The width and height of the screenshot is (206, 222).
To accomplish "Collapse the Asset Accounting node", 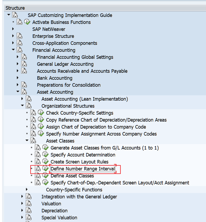I will (x=18, y=92).
